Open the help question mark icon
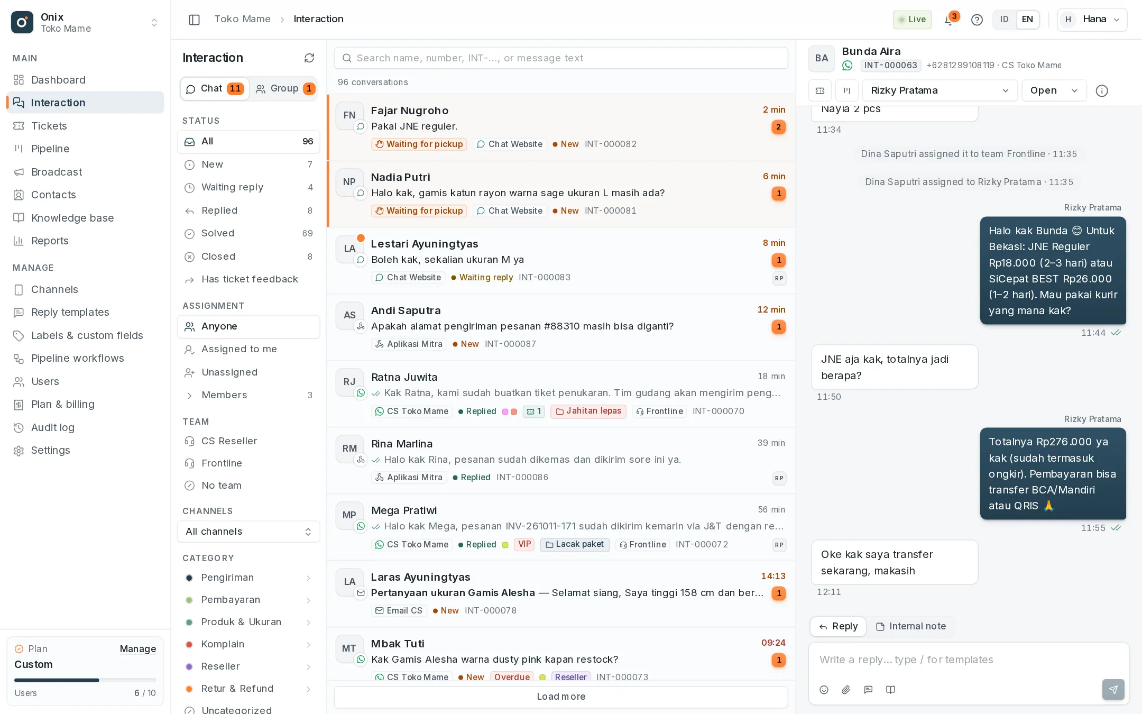The width and height of the screenshot is (1142, 714). coord(977,20)
